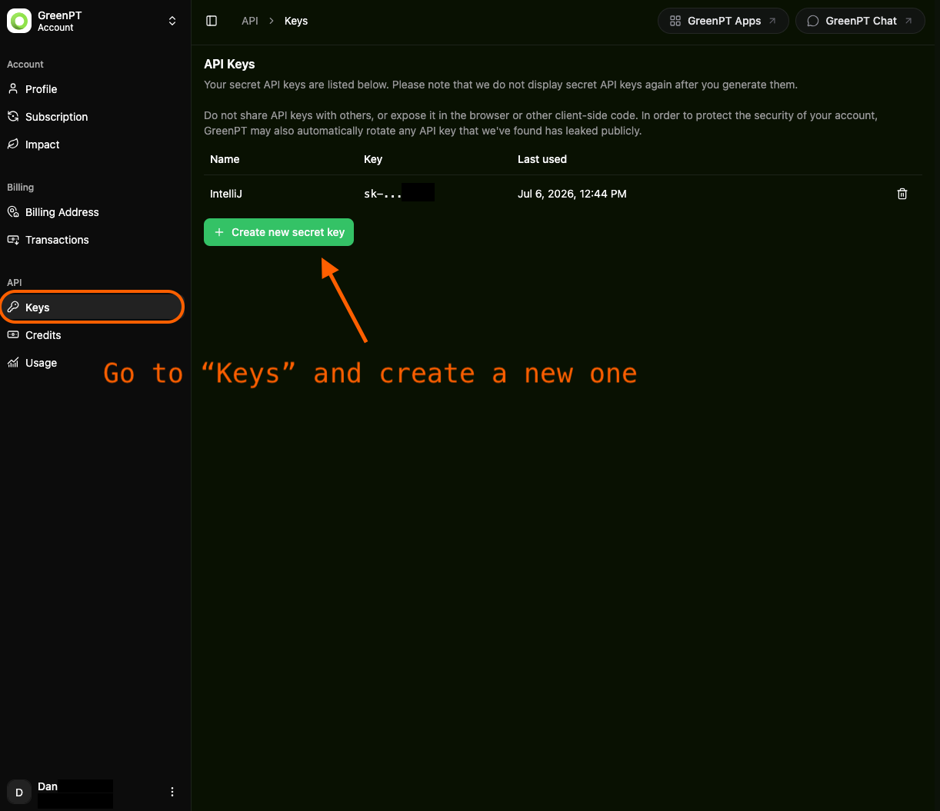This screenshot has width=940, height=811.
Task: Click the Account section label
Action: [x=25, y=65]
